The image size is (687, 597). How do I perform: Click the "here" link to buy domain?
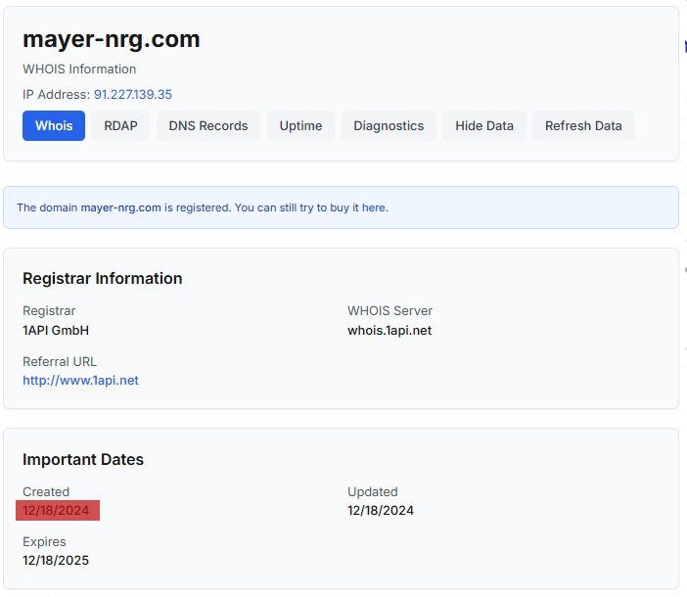374,207
